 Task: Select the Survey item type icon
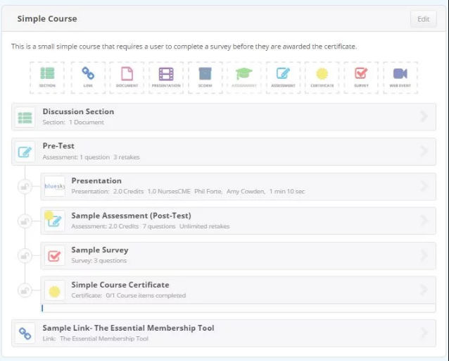[361, 77]
